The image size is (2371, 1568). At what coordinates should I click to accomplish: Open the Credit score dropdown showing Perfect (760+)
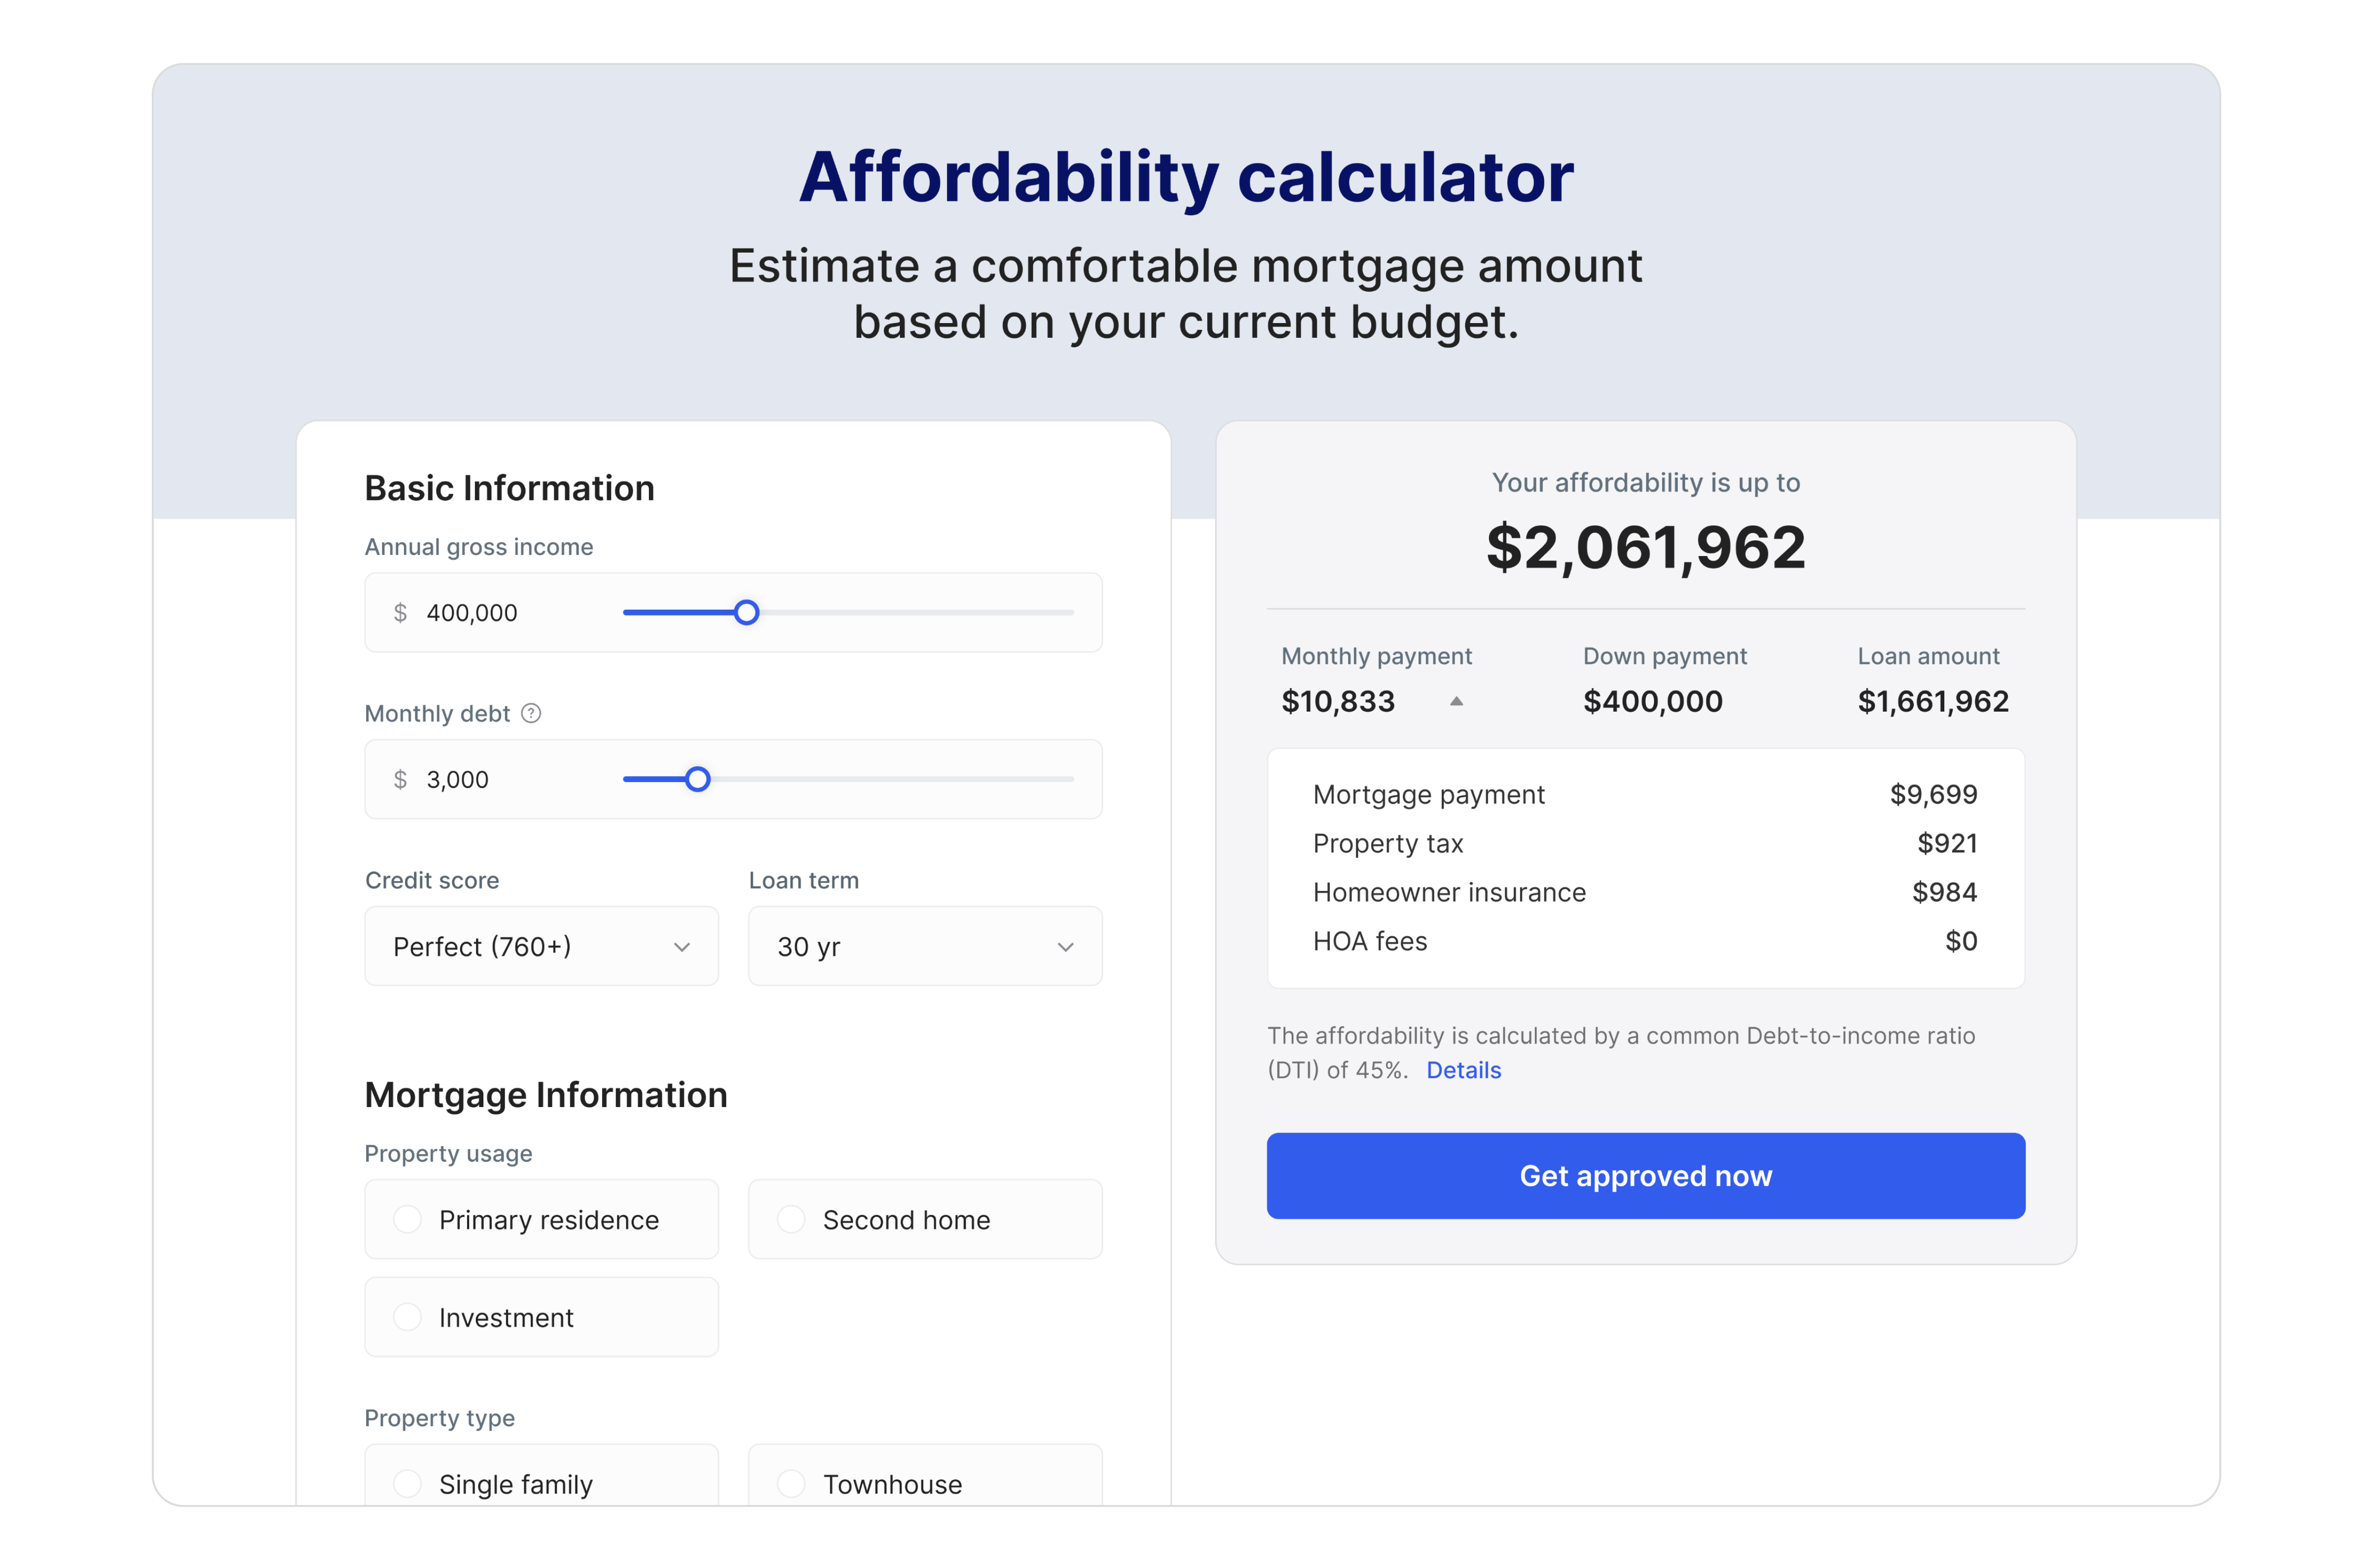coord(541,946)
